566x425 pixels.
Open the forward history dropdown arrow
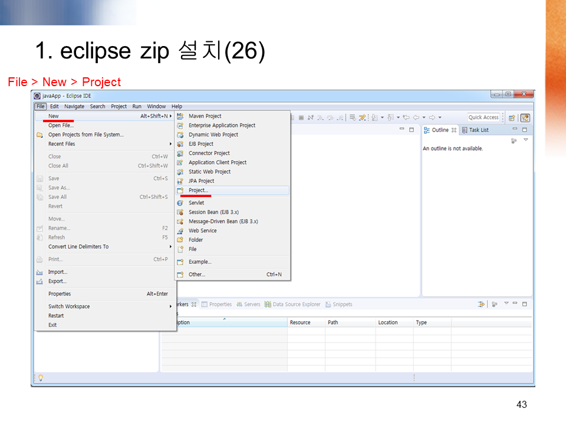tap(440, 117)
